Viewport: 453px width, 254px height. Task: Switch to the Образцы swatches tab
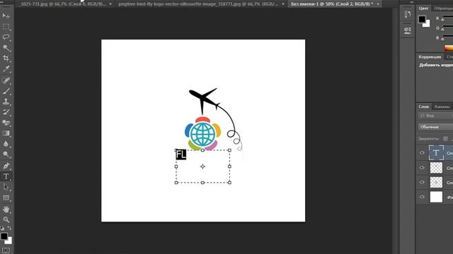tap(443, 8)
